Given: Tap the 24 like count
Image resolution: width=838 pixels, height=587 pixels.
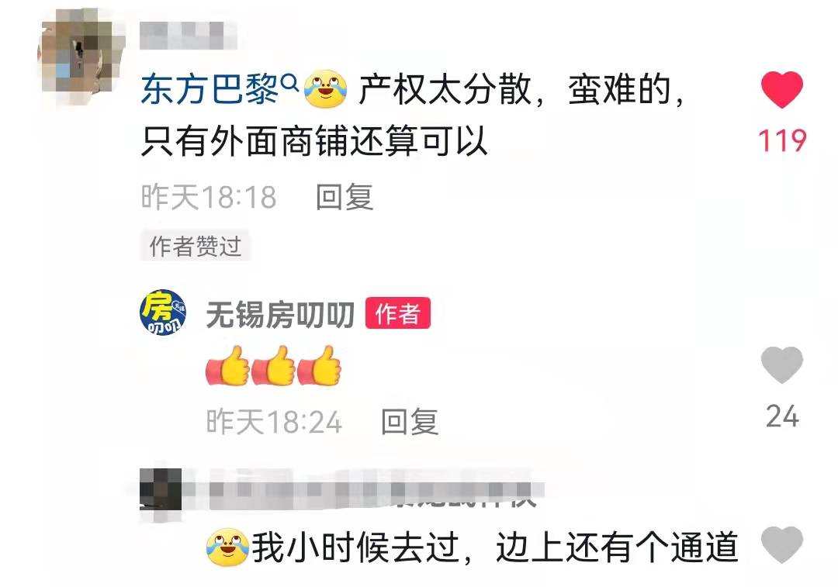Looking at the screenshot, I should click(782, 416).
